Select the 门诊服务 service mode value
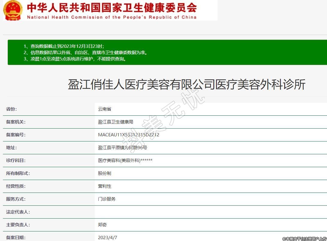This screenshot has height=241, width=327. click(x=107, y=199)
